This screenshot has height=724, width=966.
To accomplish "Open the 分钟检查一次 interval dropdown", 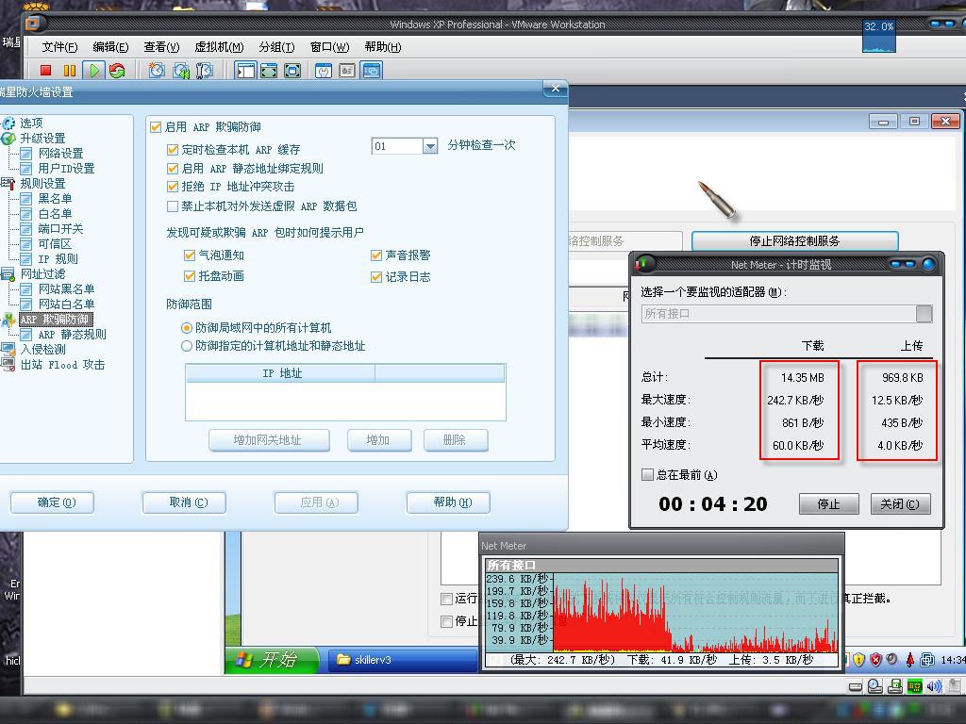I will [x=430, y=146].
